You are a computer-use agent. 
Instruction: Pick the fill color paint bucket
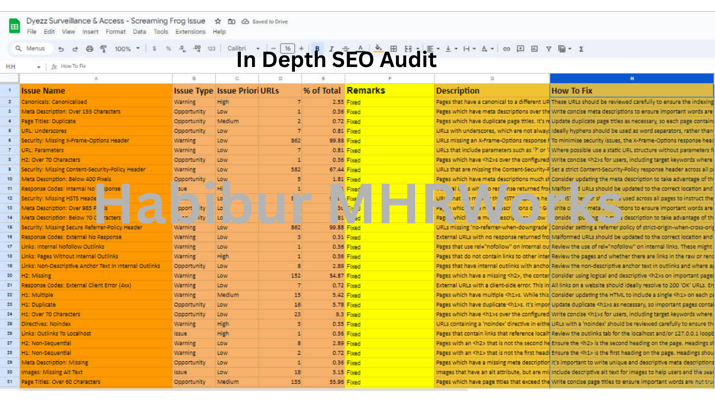coord(378,48)
